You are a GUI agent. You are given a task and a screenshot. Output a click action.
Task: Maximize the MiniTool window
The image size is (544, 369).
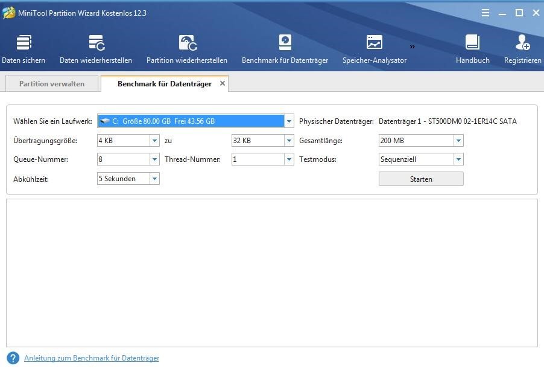[x=519, y=13]
